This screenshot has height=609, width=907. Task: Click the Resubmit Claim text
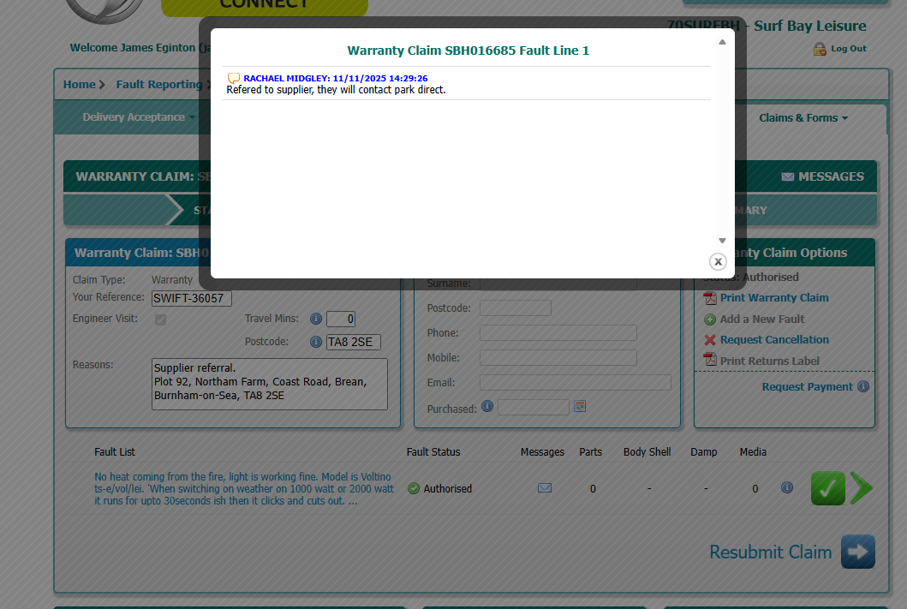[771, 552]
